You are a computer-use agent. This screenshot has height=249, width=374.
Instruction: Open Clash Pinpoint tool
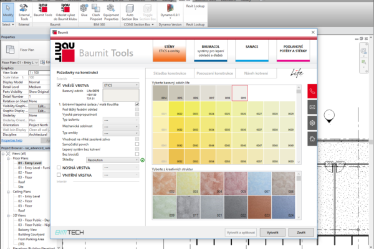[x=96, y=12]
